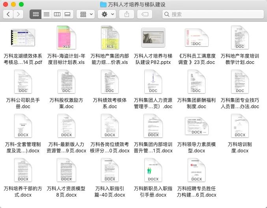267x208 pixels.
Task: Click the Edit Tags toolbar button
Action: tap(145, 14)
